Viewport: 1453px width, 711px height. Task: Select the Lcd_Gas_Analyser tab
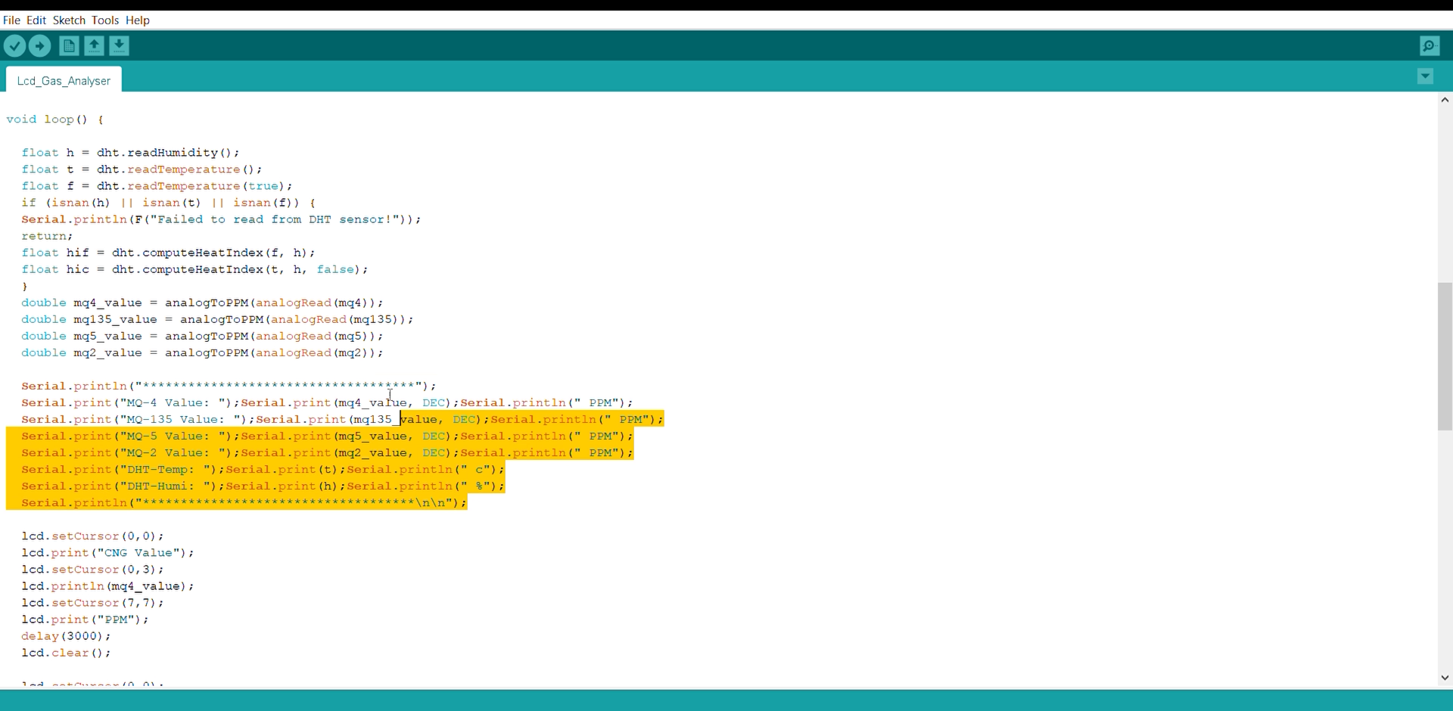click(64, 80)
